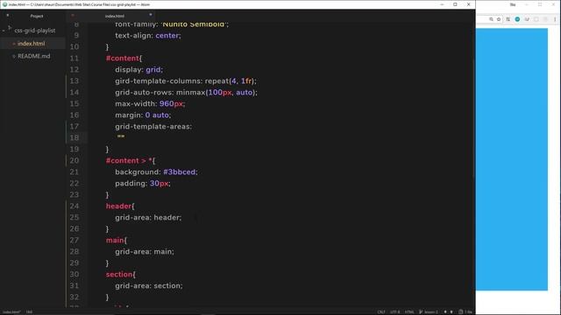
Task: Click the Atom logo in the title bar
Action: tap(4, 4)
